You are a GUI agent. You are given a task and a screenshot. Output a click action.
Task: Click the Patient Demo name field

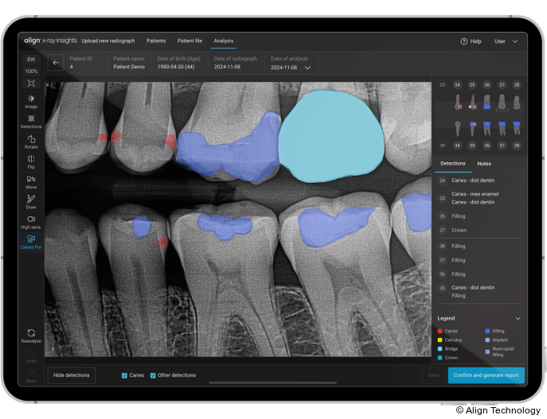pos(129,67)
